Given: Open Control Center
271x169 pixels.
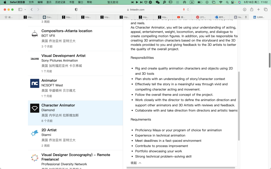Looking at the screenshot, I should pos(233,2).
